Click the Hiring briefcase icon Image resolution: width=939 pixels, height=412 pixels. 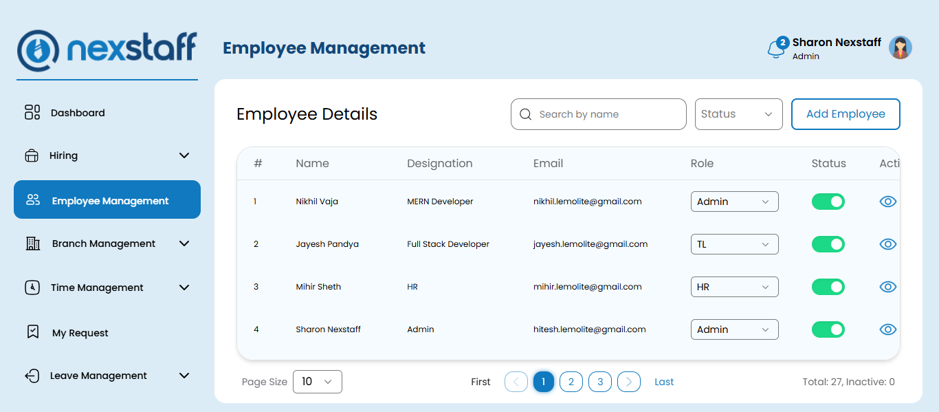32,155
